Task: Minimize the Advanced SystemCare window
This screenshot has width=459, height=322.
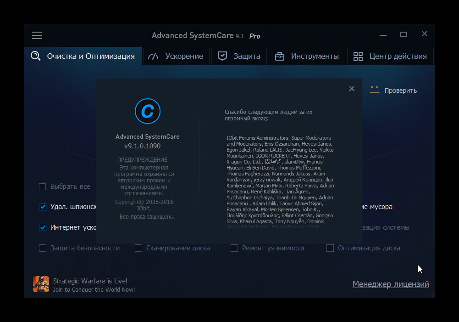Action: (383, 35)
